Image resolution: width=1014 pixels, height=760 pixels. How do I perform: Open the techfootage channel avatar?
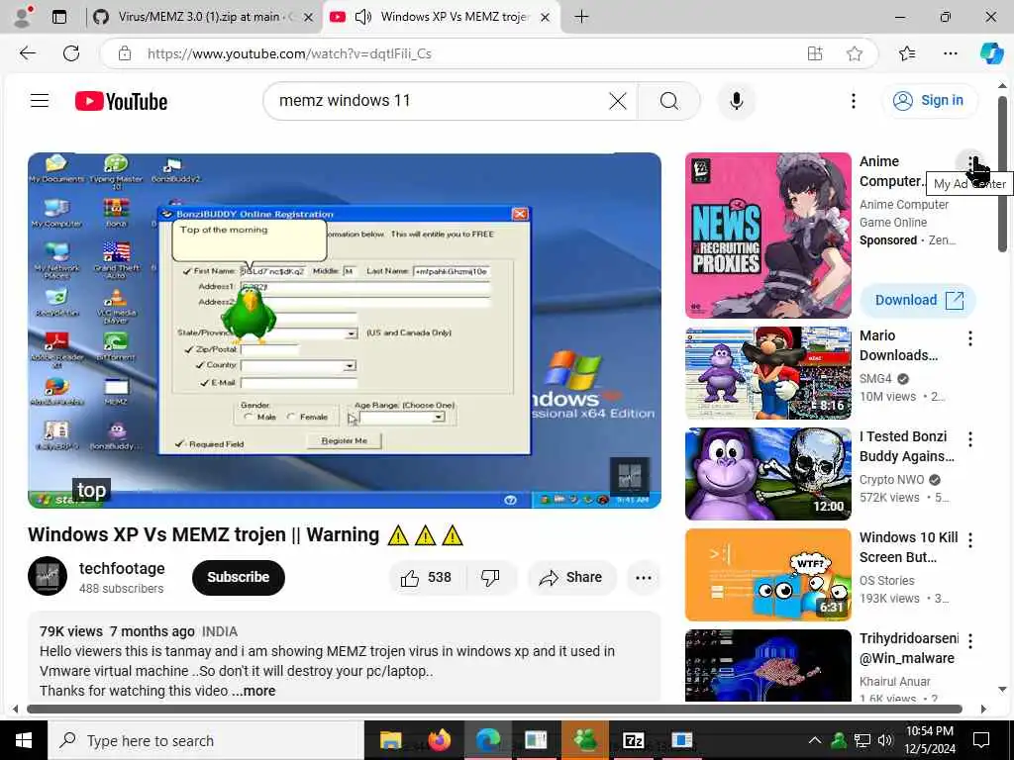tap(48, 575)
